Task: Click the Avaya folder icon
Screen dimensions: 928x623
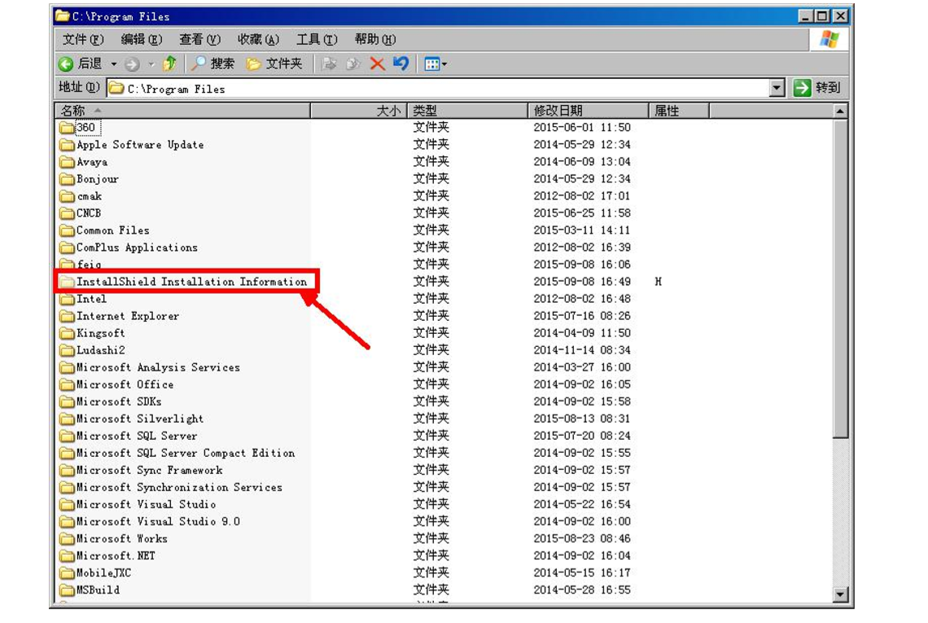Action: tap(67, 162)
